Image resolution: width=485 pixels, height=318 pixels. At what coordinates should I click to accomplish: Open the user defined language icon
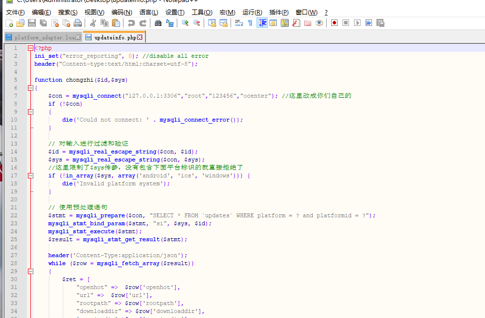pyautogui.click(x=273, y=23)
